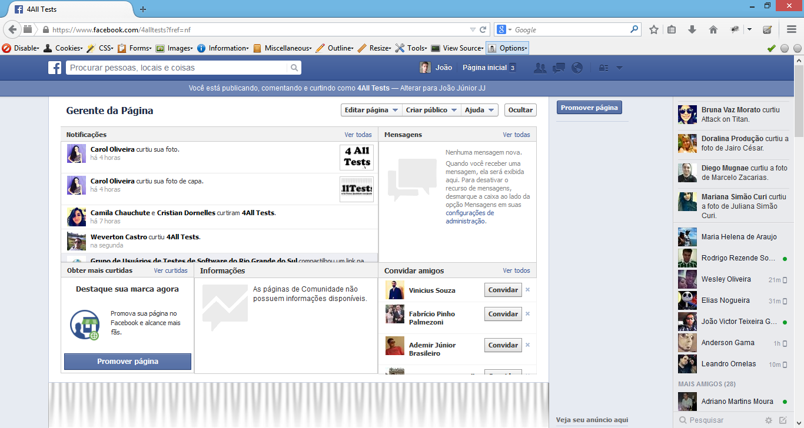This screenshot has height=428, width=804.
Task: Open notifications globe icon
Action: pyautogui.click(x=577, y=68)
